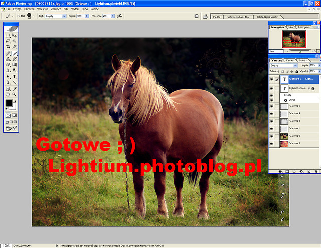Select the Type tool in toolbox
The width and height of the screenshot is (321, 248).
14,77
